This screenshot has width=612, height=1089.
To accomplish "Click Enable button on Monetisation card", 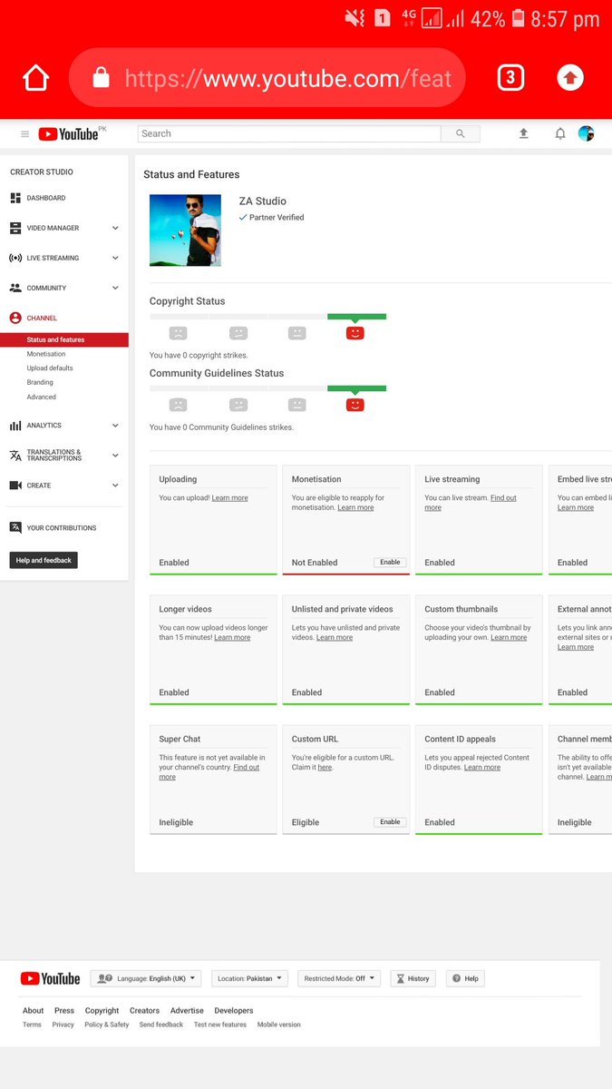I will 390,562.
